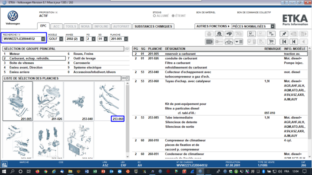Go back one step with bar arrow
Image resolution: width=312 pixels, height=175 pixels.
tap(294, 42)
